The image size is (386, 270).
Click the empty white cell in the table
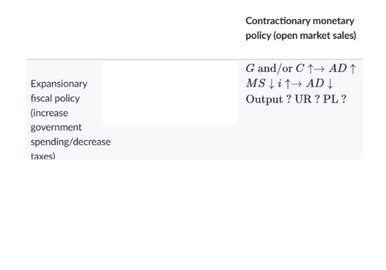pos(170,93)
